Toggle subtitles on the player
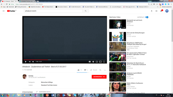 [x=89, y=62]
